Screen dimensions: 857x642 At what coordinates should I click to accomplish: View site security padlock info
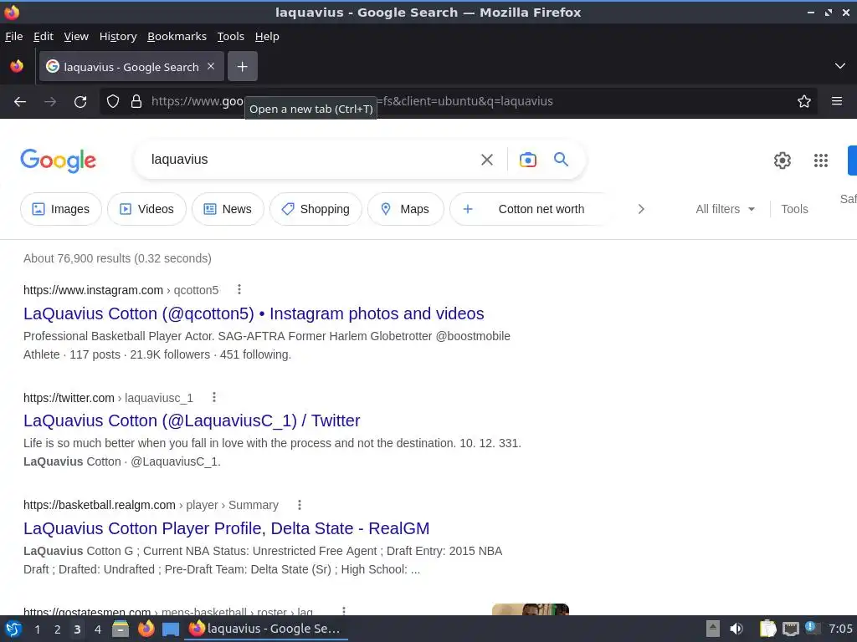(x=136, y=101)
